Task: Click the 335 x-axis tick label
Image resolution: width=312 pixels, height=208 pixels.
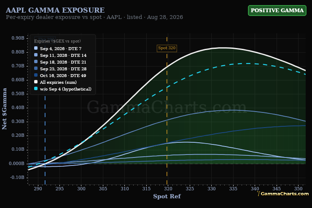Action: 233,189
